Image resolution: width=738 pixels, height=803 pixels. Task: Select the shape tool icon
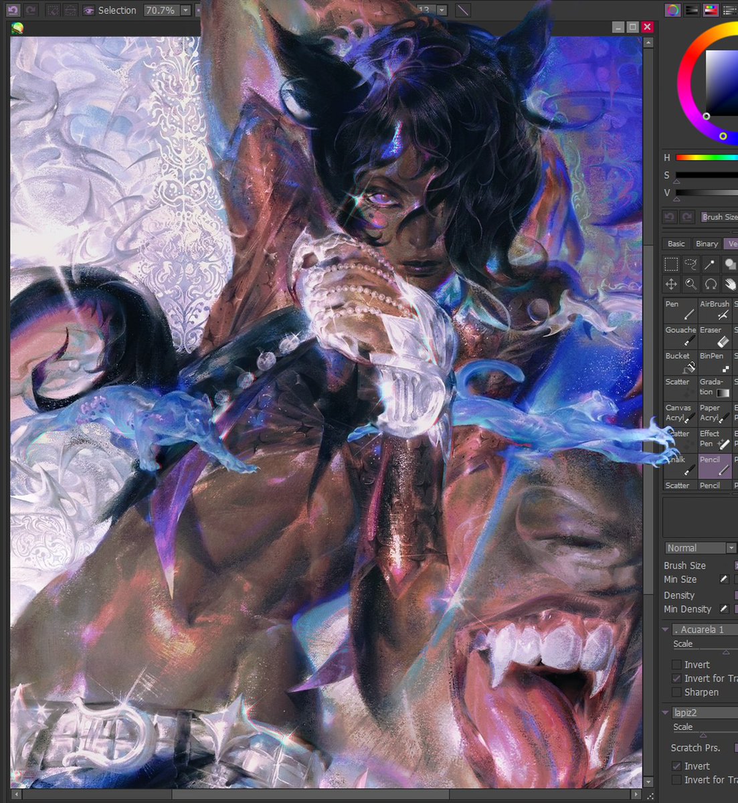click(x=729, y=264)
